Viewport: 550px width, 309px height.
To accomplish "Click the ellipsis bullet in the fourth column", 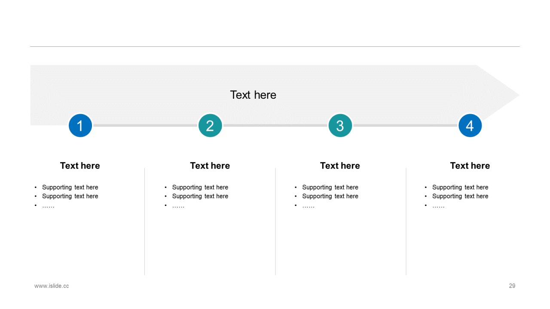I will click(x=438, y=206).
